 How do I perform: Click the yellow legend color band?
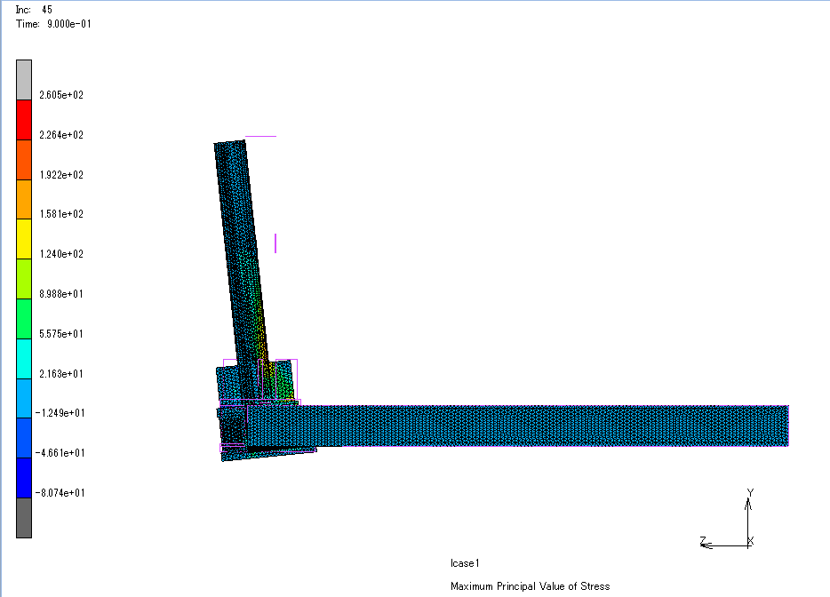(x=24, y=239)
